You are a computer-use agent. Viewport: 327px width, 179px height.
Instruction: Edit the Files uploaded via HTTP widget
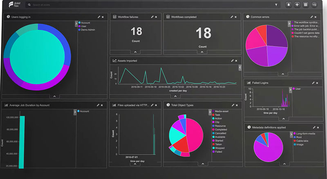pyautogui.click(x=152, y=105)
